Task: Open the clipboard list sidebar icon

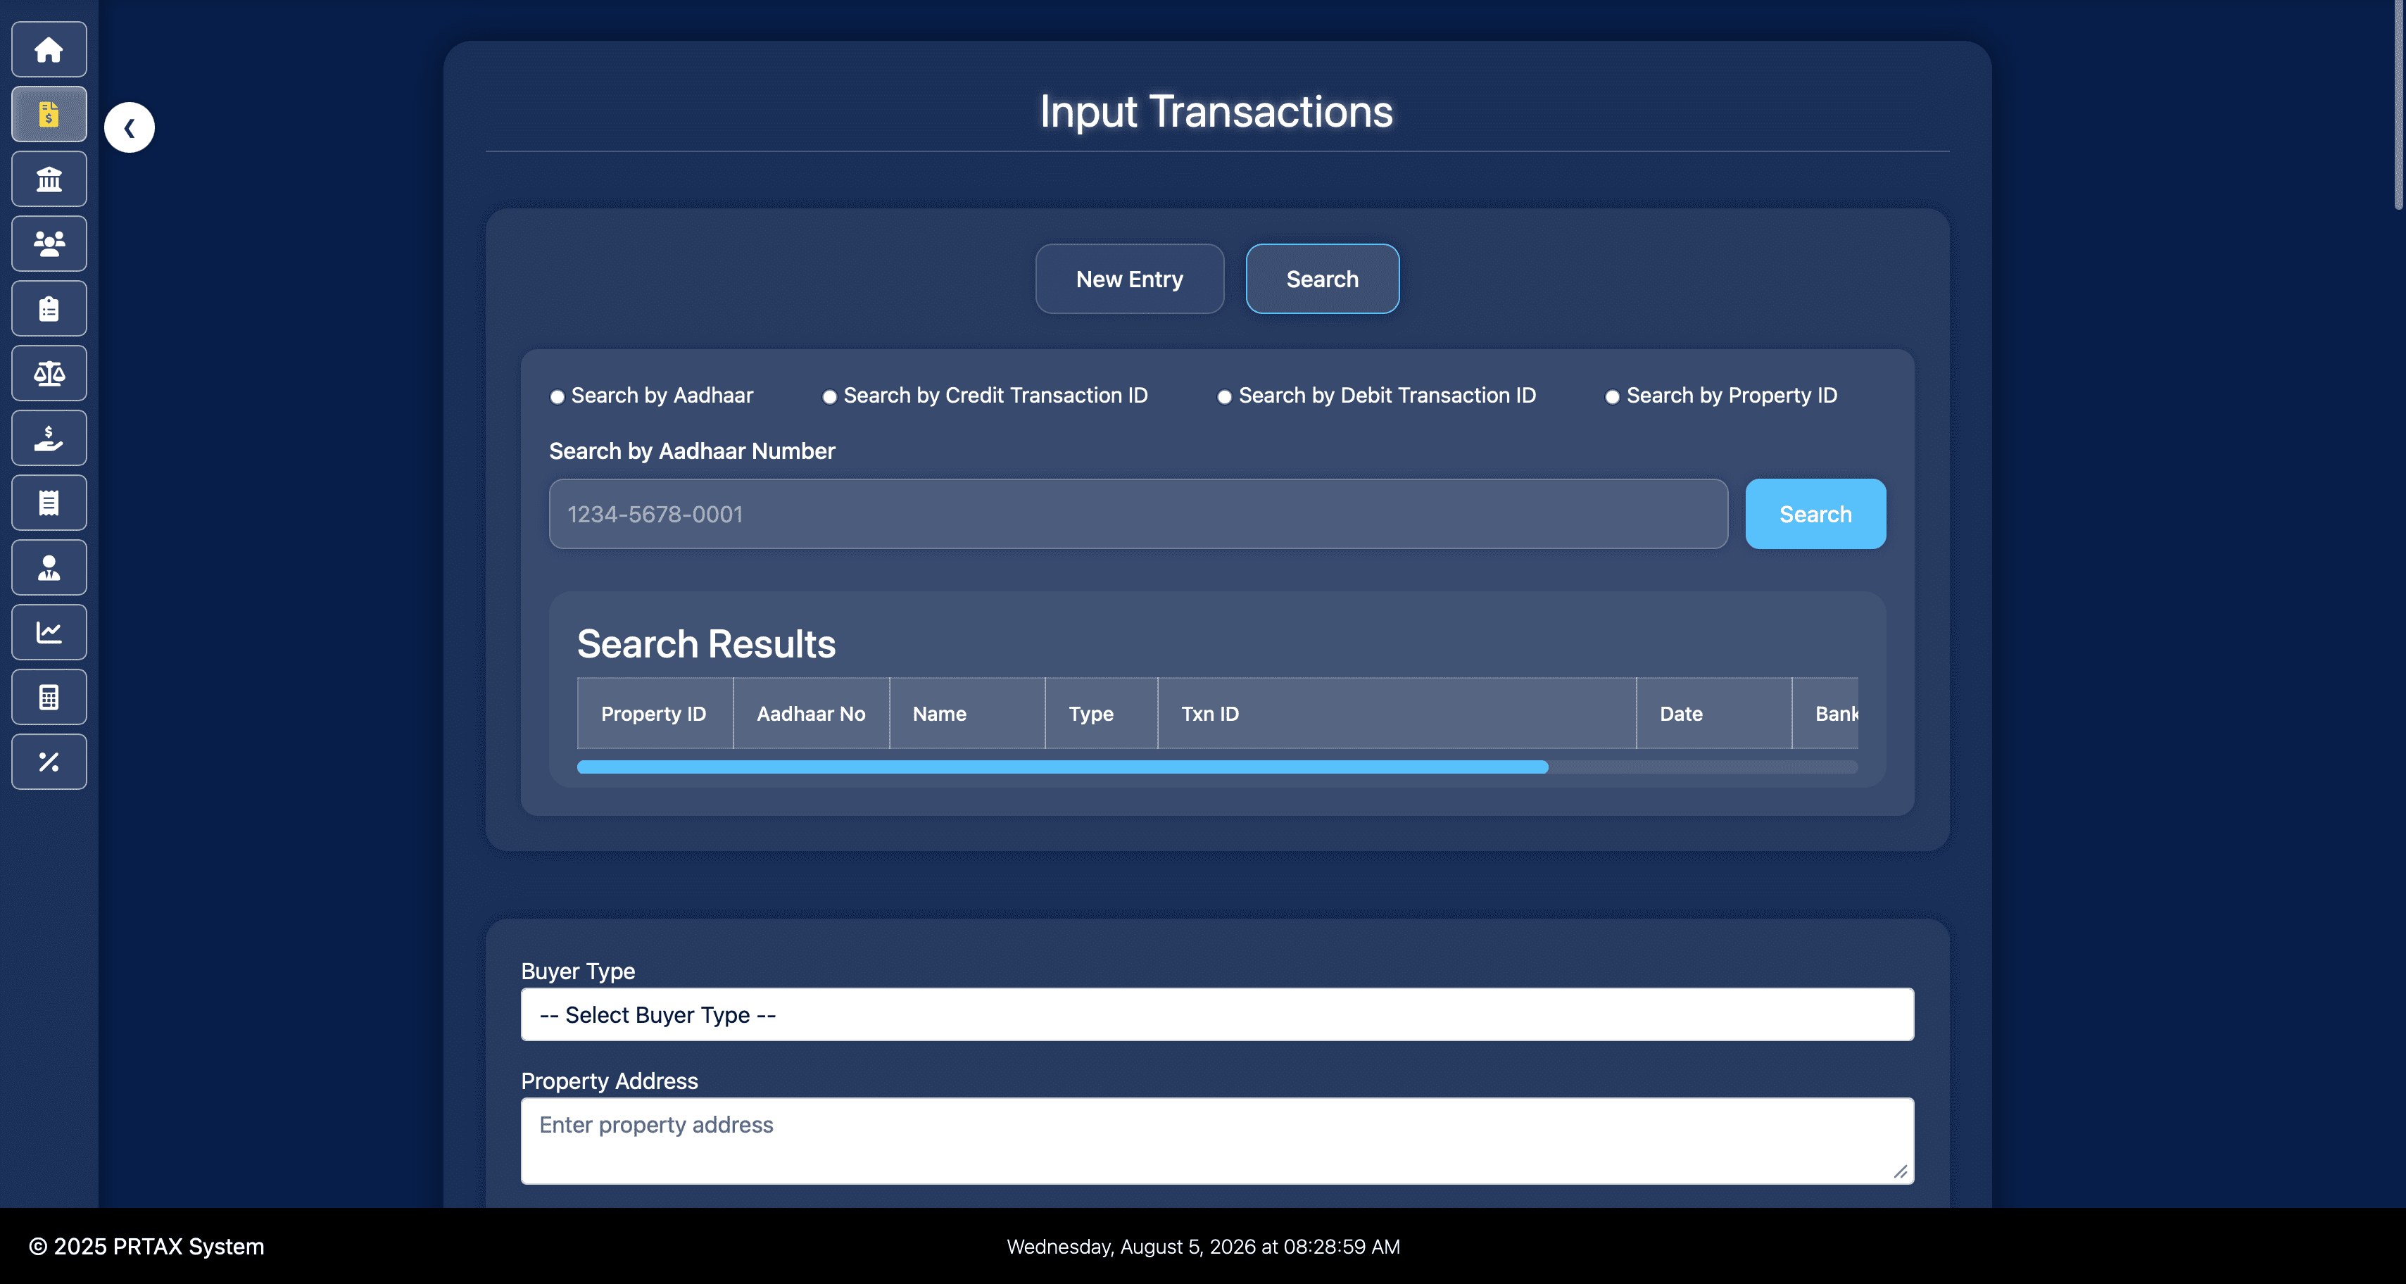Action: click(49, 308)
